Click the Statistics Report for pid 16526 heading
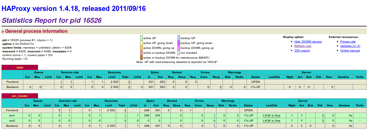 tap(51, 20)
